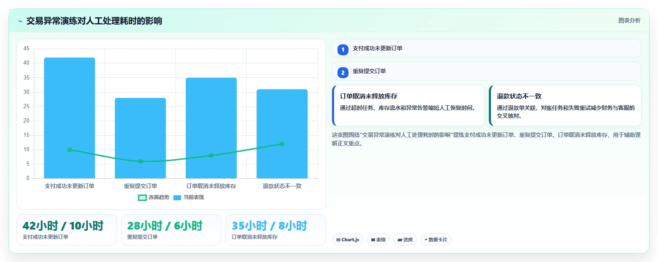Click the icon inside Chart.js tag
The height and width of the screenshot is (262, 658).
tap(338, 240)
